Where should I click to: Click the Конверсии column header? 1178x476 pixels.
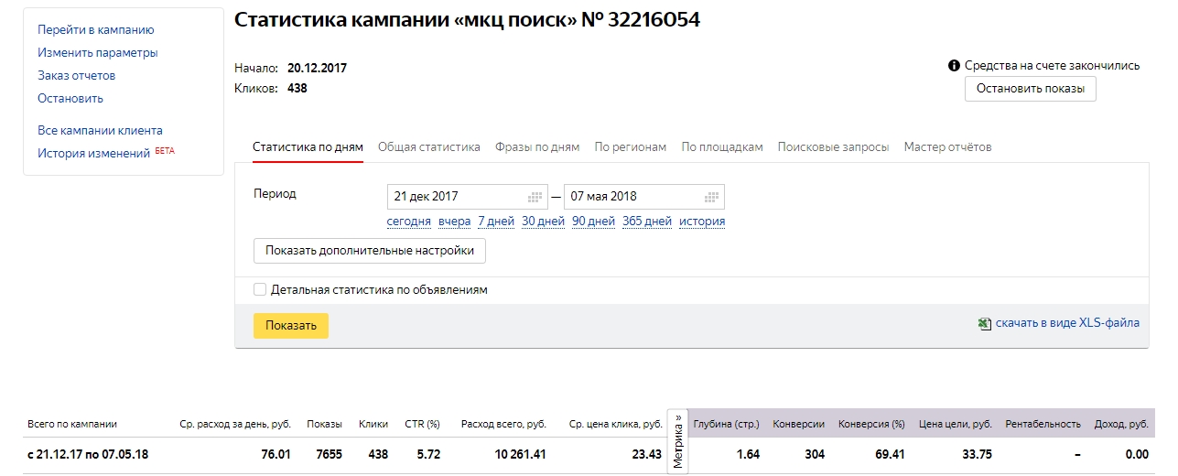799,425
